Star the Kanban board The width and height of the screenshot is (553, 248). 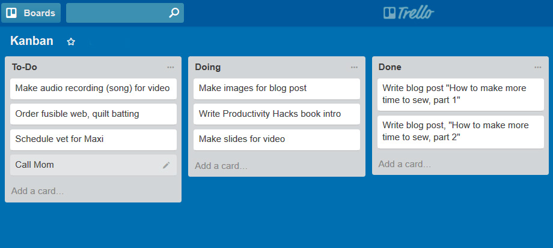71,42
